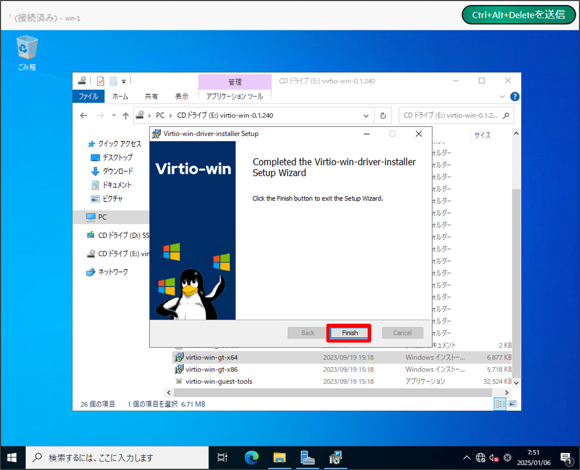This screenshot has height=470, width=580.
Task: Open the 表示 ribbon tab
Action: click(x=182, y=96)
